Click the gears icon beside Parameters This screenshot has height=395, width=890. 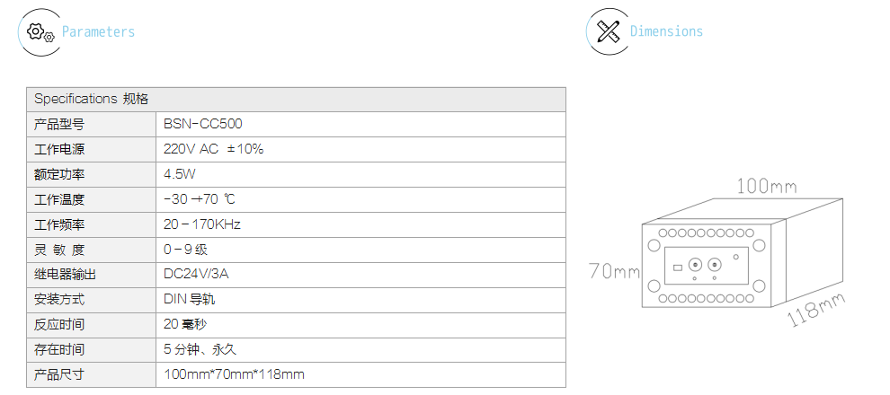pos(40,32)
